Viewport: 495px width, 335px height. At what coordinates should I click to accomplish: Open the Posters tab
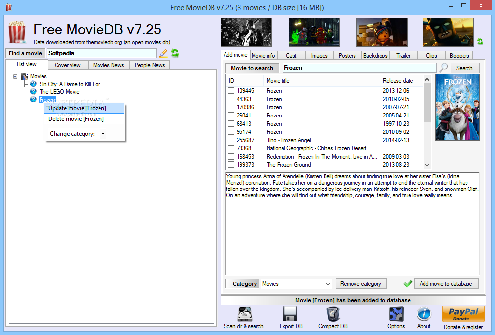coord(347,55)
